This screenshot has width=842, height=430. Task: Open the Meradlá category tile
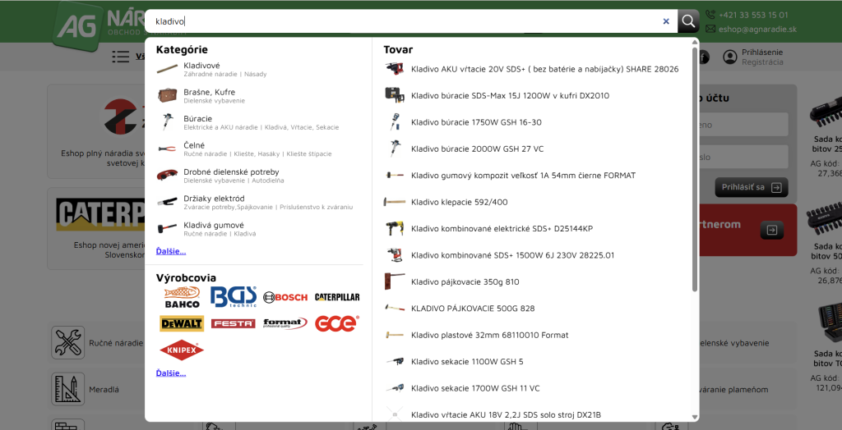click(97, 389)
